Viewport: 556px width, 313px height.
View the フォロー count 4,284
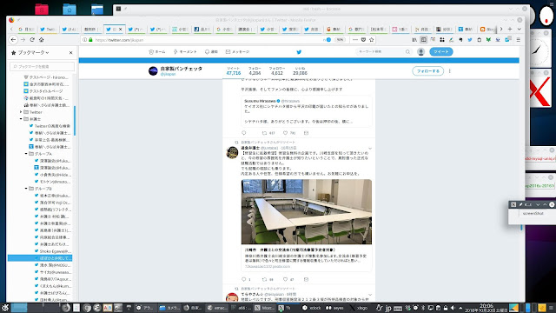(255, 71)
